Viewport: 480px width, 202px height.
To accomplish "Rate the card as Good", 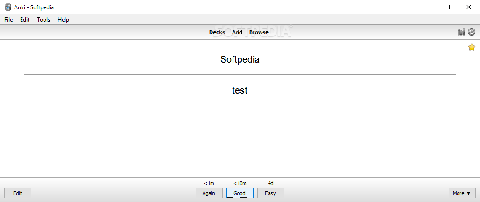I will click(x=240, y=193).
